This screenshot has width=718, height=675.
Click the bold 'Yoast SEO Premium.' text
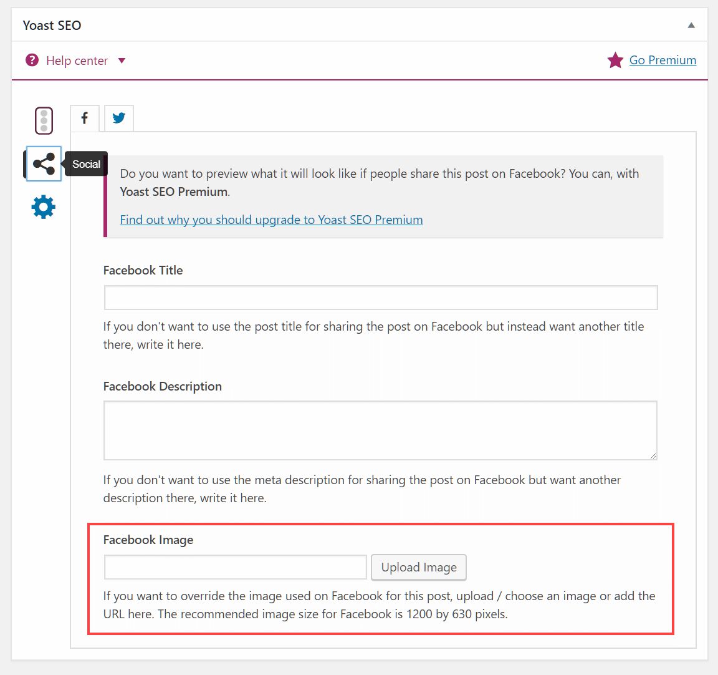[175, 192]
